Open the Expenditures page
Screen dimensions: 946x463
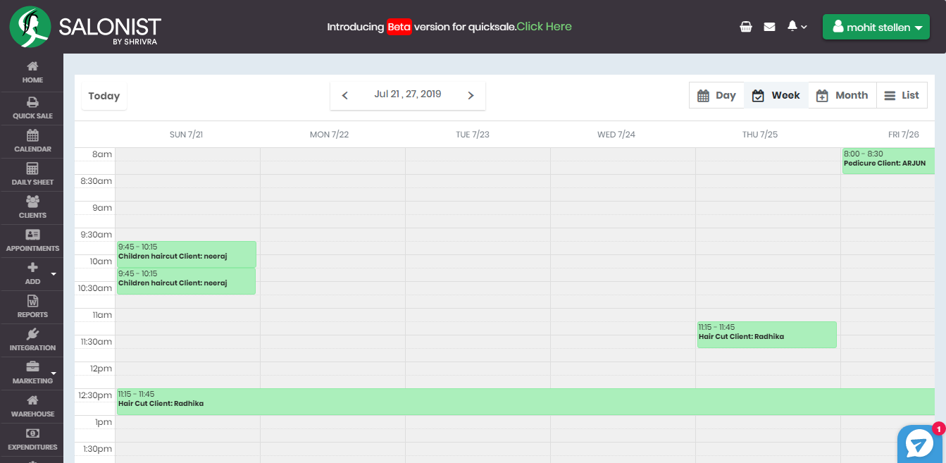(32, 438)
